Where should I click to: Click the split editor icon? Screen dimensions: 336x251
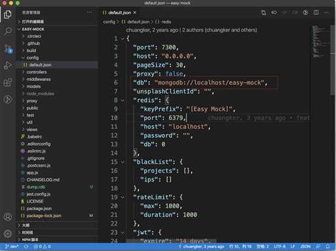[x=316, y=12]
